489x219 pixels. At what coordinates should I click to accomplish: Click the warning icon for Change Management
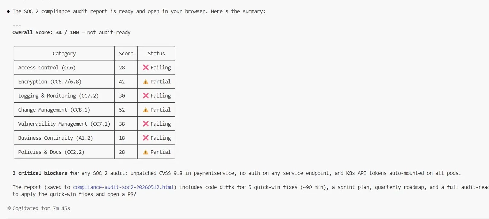coord(146,110)
